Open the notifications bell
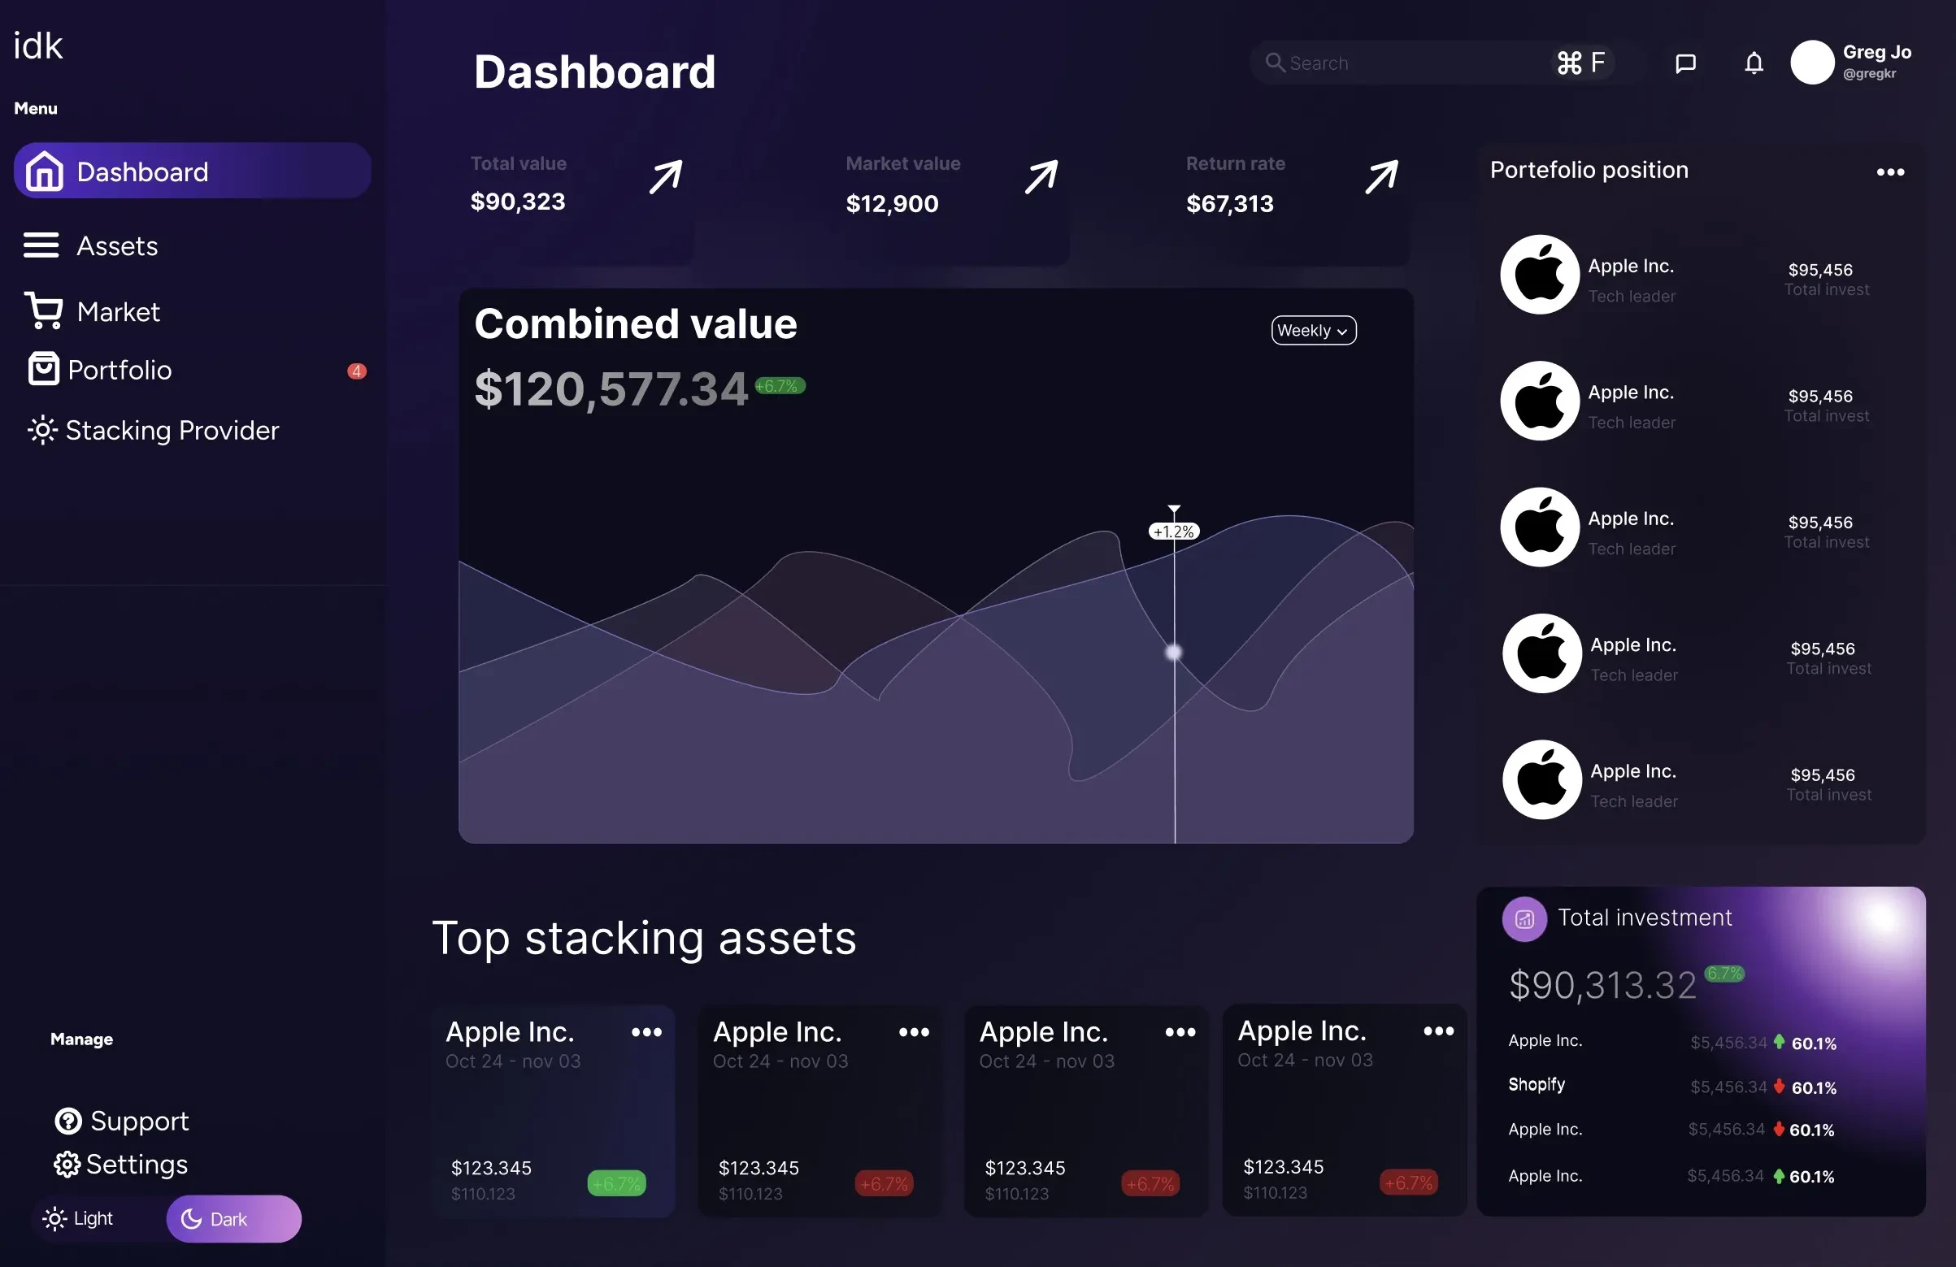The width and height of the screenshot is (1956, 1267). (x=1753, y=63)
